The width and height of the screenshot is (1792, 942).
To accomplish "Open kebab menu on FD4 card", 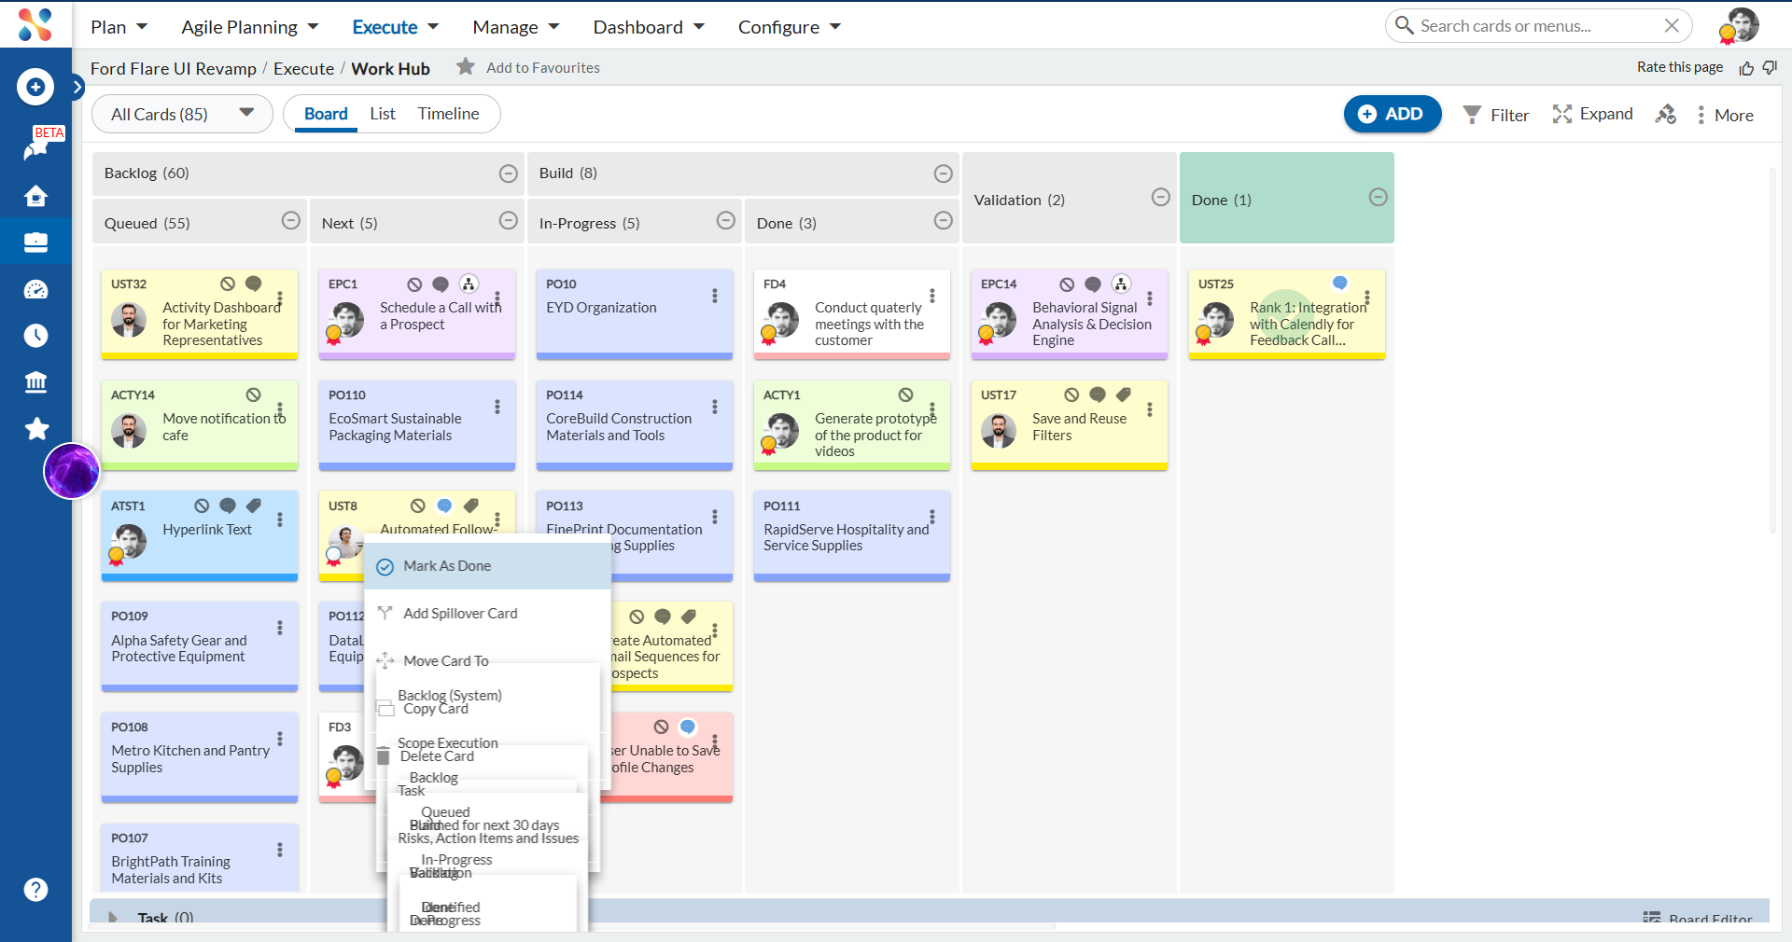I will [932, 296].
